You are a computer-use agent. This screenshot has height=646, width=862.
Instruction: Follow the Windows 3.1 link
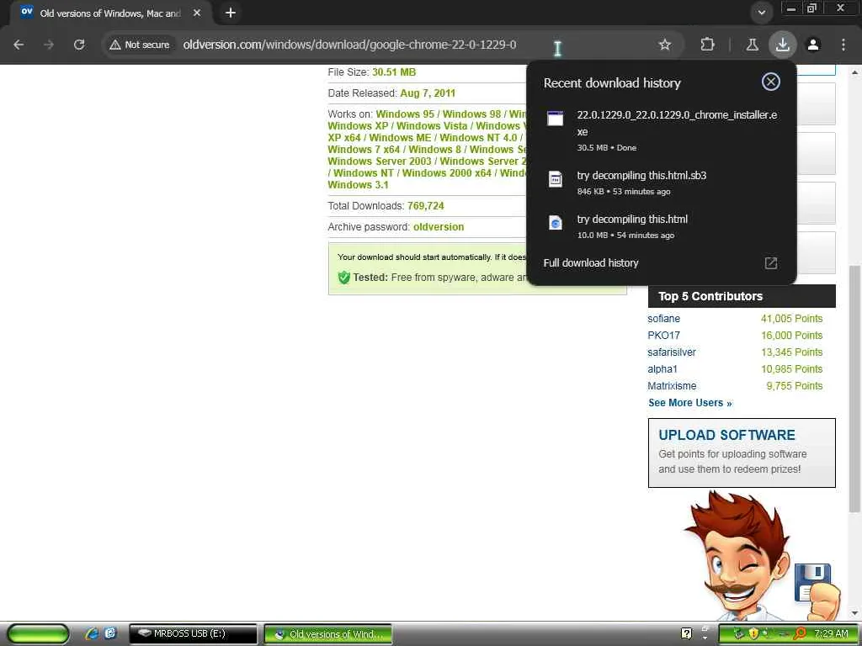[x=358, y=184]
